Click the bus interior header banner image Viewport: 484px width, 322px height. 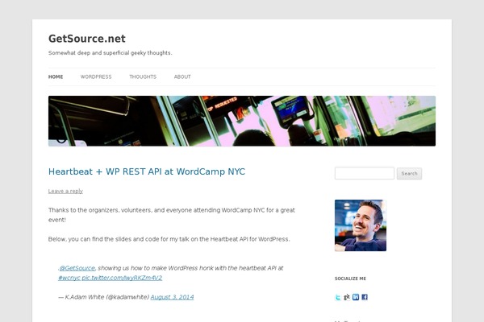coord(242,121)
